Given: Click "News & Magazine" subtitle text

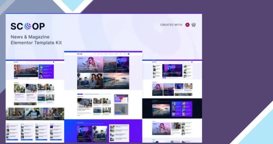Looking at the screenshot, I should click(x=30, y=37).
